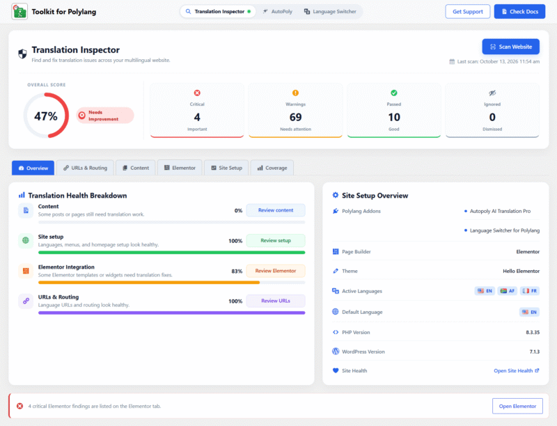Click the 47% overall score circular gauge
557x426 pixels.
(x=46, y=116)
